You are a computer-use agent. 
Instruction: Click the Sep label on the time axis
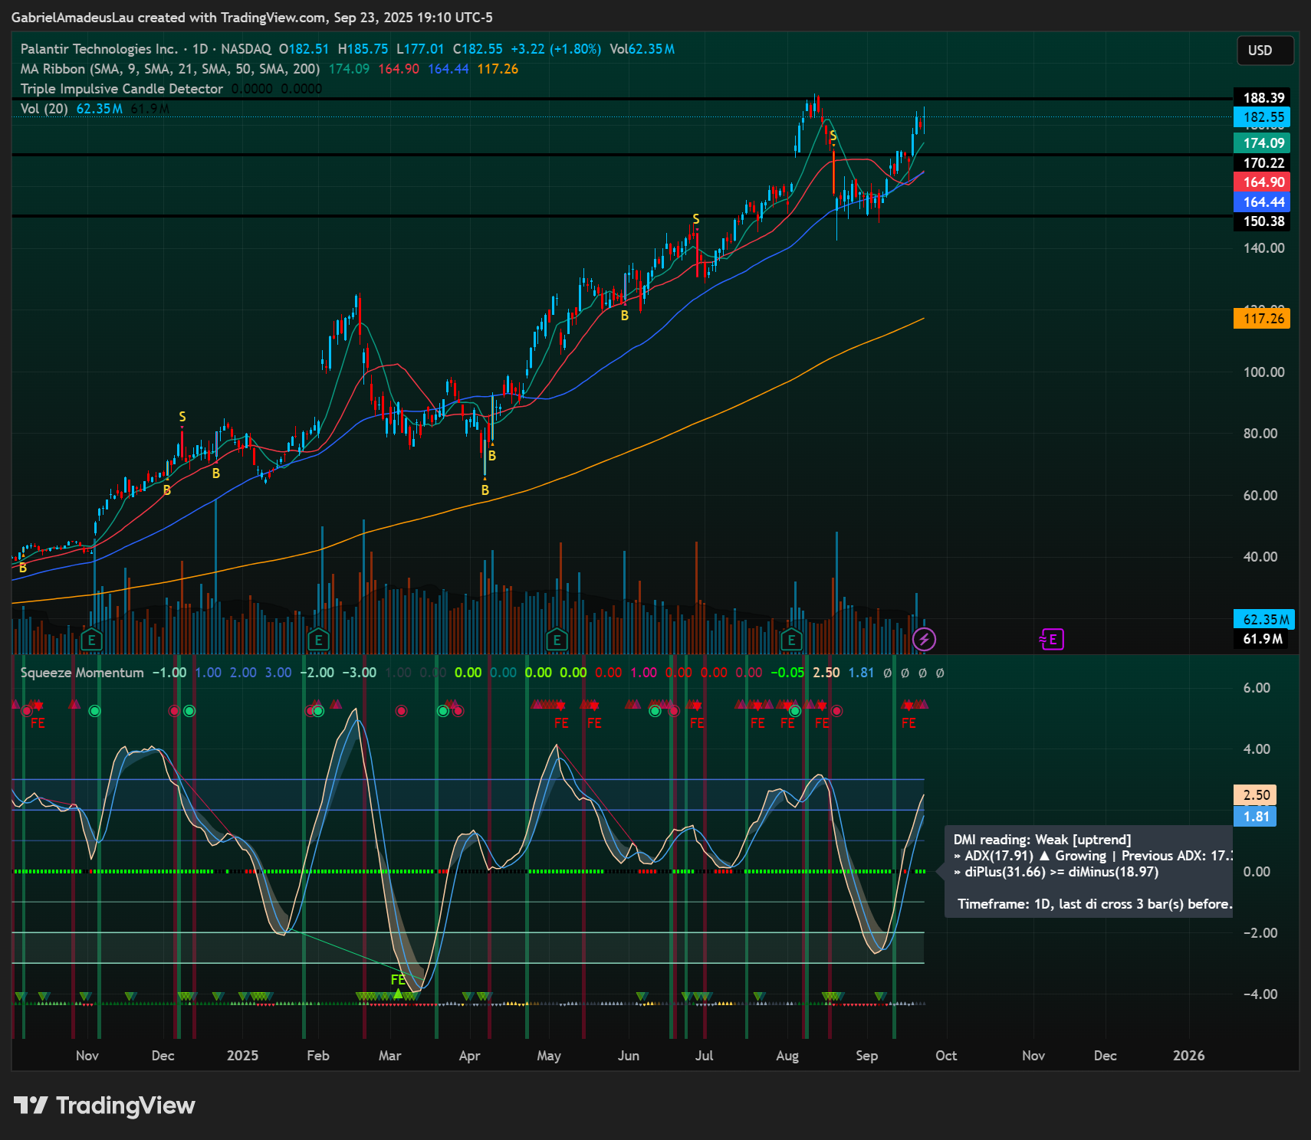pyautogui.click(x=867, y=1056)
